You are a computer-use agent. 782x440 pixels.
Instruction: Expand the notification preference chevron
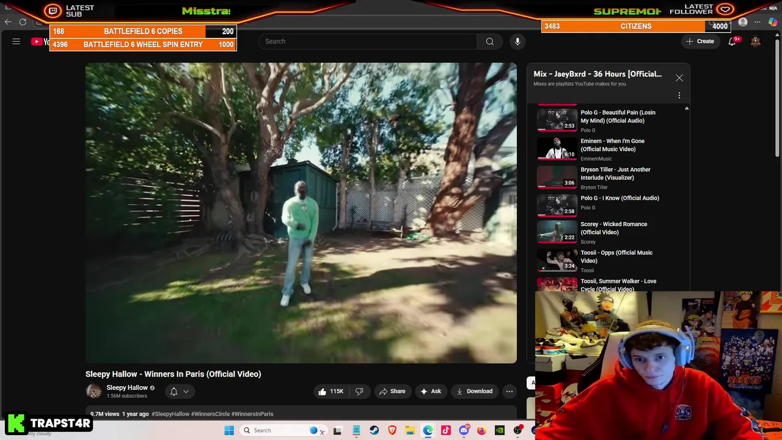point(186,392)
